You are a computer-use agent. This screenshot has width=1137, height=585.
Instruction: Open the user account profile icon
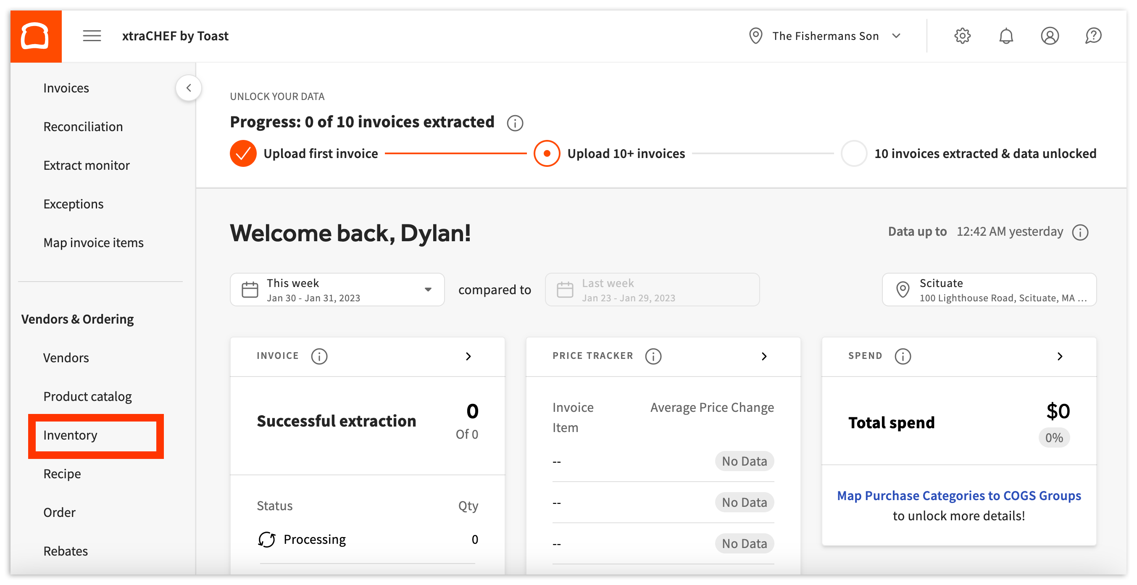tap(1050, 36)
